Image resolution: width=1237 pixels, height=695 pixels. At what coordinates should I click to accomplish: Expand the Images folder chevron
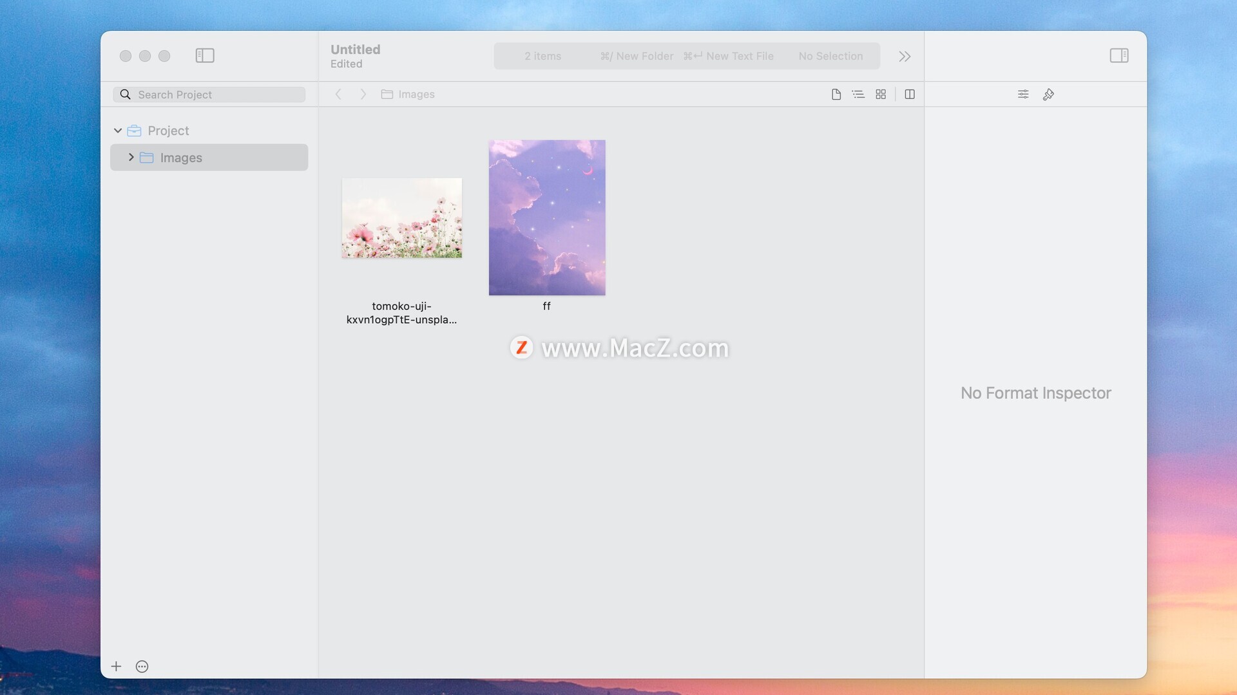(131, 157)
